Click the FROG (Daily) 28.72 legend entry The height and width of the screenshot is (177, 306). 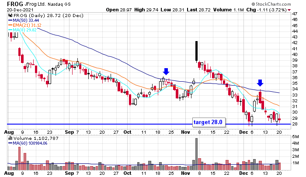(49, 15)
